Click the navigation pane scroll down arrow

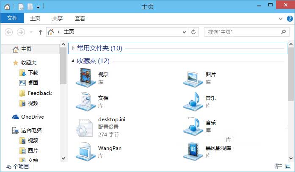click(x=63, y=159)
